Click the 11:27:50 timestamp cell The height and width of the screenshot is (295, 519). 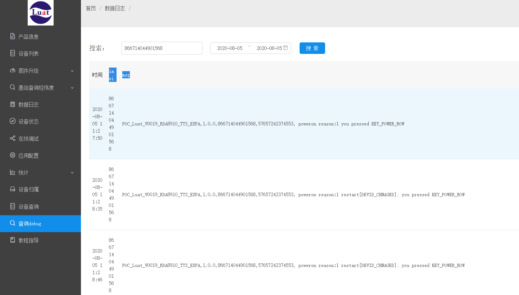[97, 124]
